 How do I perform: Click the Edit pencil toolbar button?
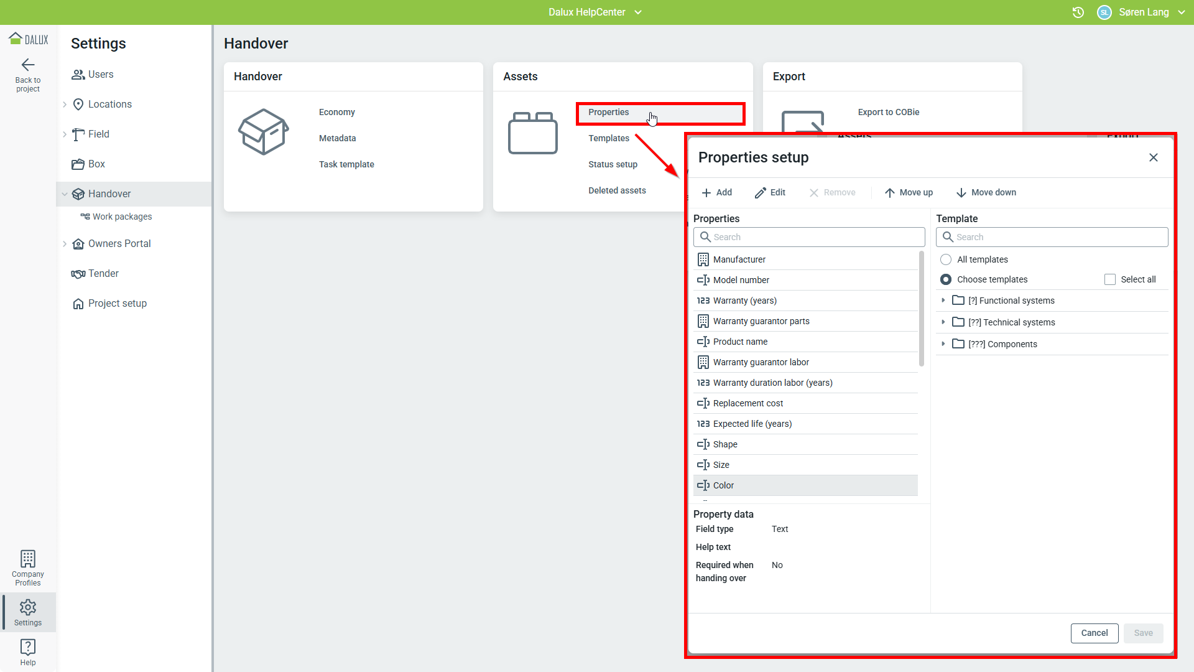[x=770, y=193]
